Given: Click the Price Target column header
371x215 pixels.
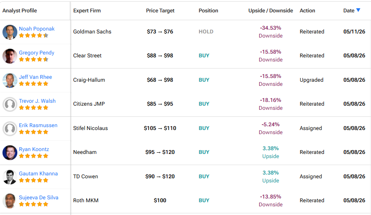Looking at the screenshot, I should [x=160, y=11].
